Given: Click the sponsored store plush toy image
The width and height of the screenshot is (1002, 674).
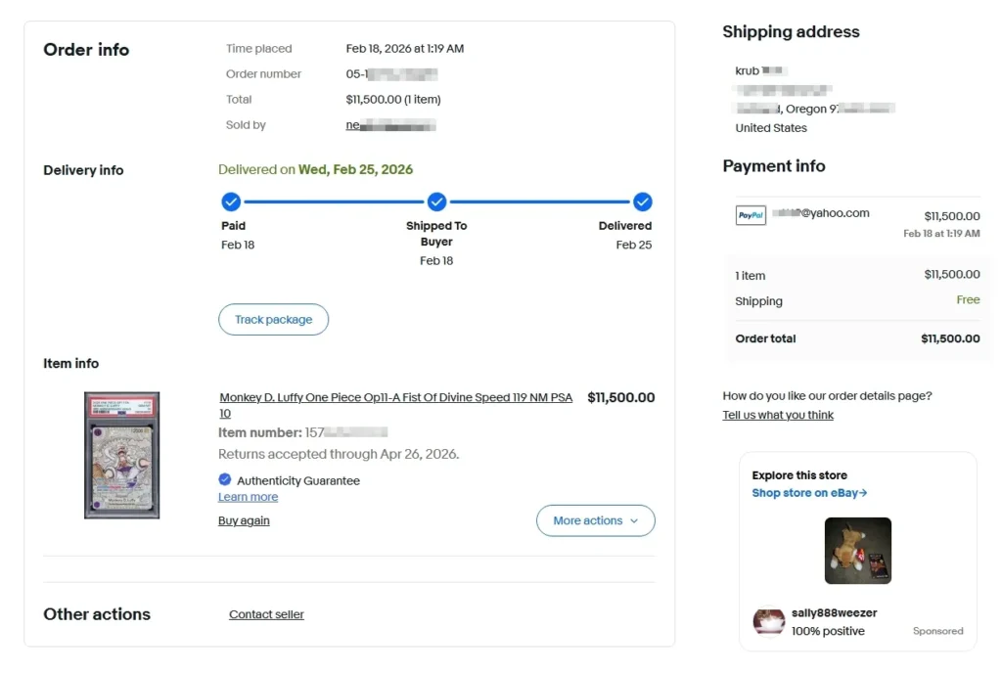Looking at the screenshot, I should click(x=857, y=551).
